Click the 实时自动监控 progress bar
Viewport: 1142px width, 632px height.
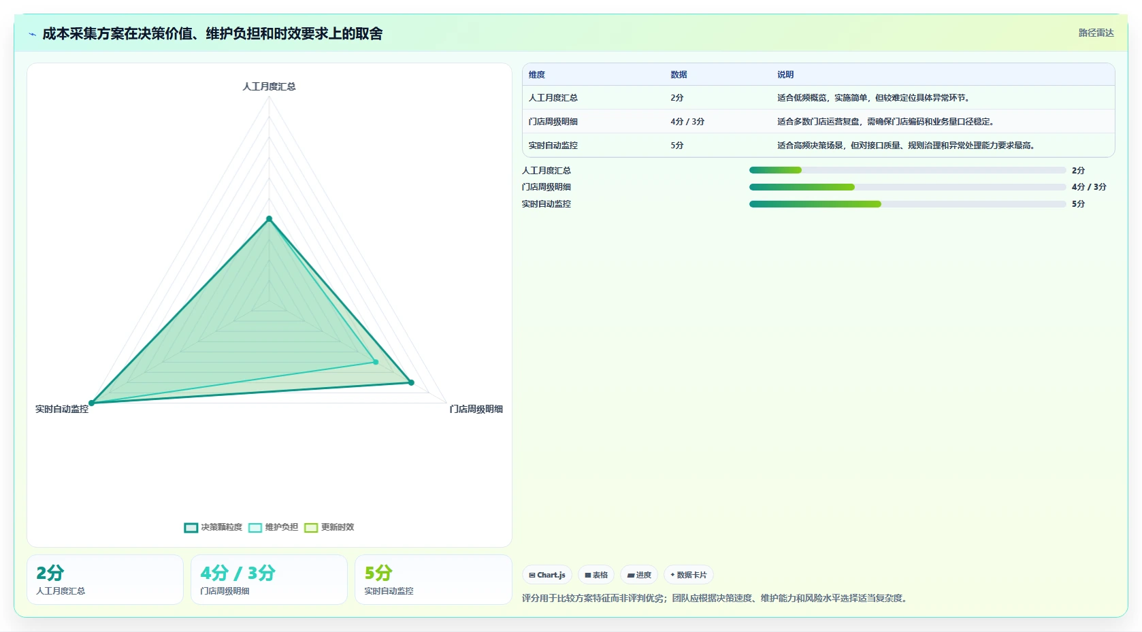click(907, 204)
